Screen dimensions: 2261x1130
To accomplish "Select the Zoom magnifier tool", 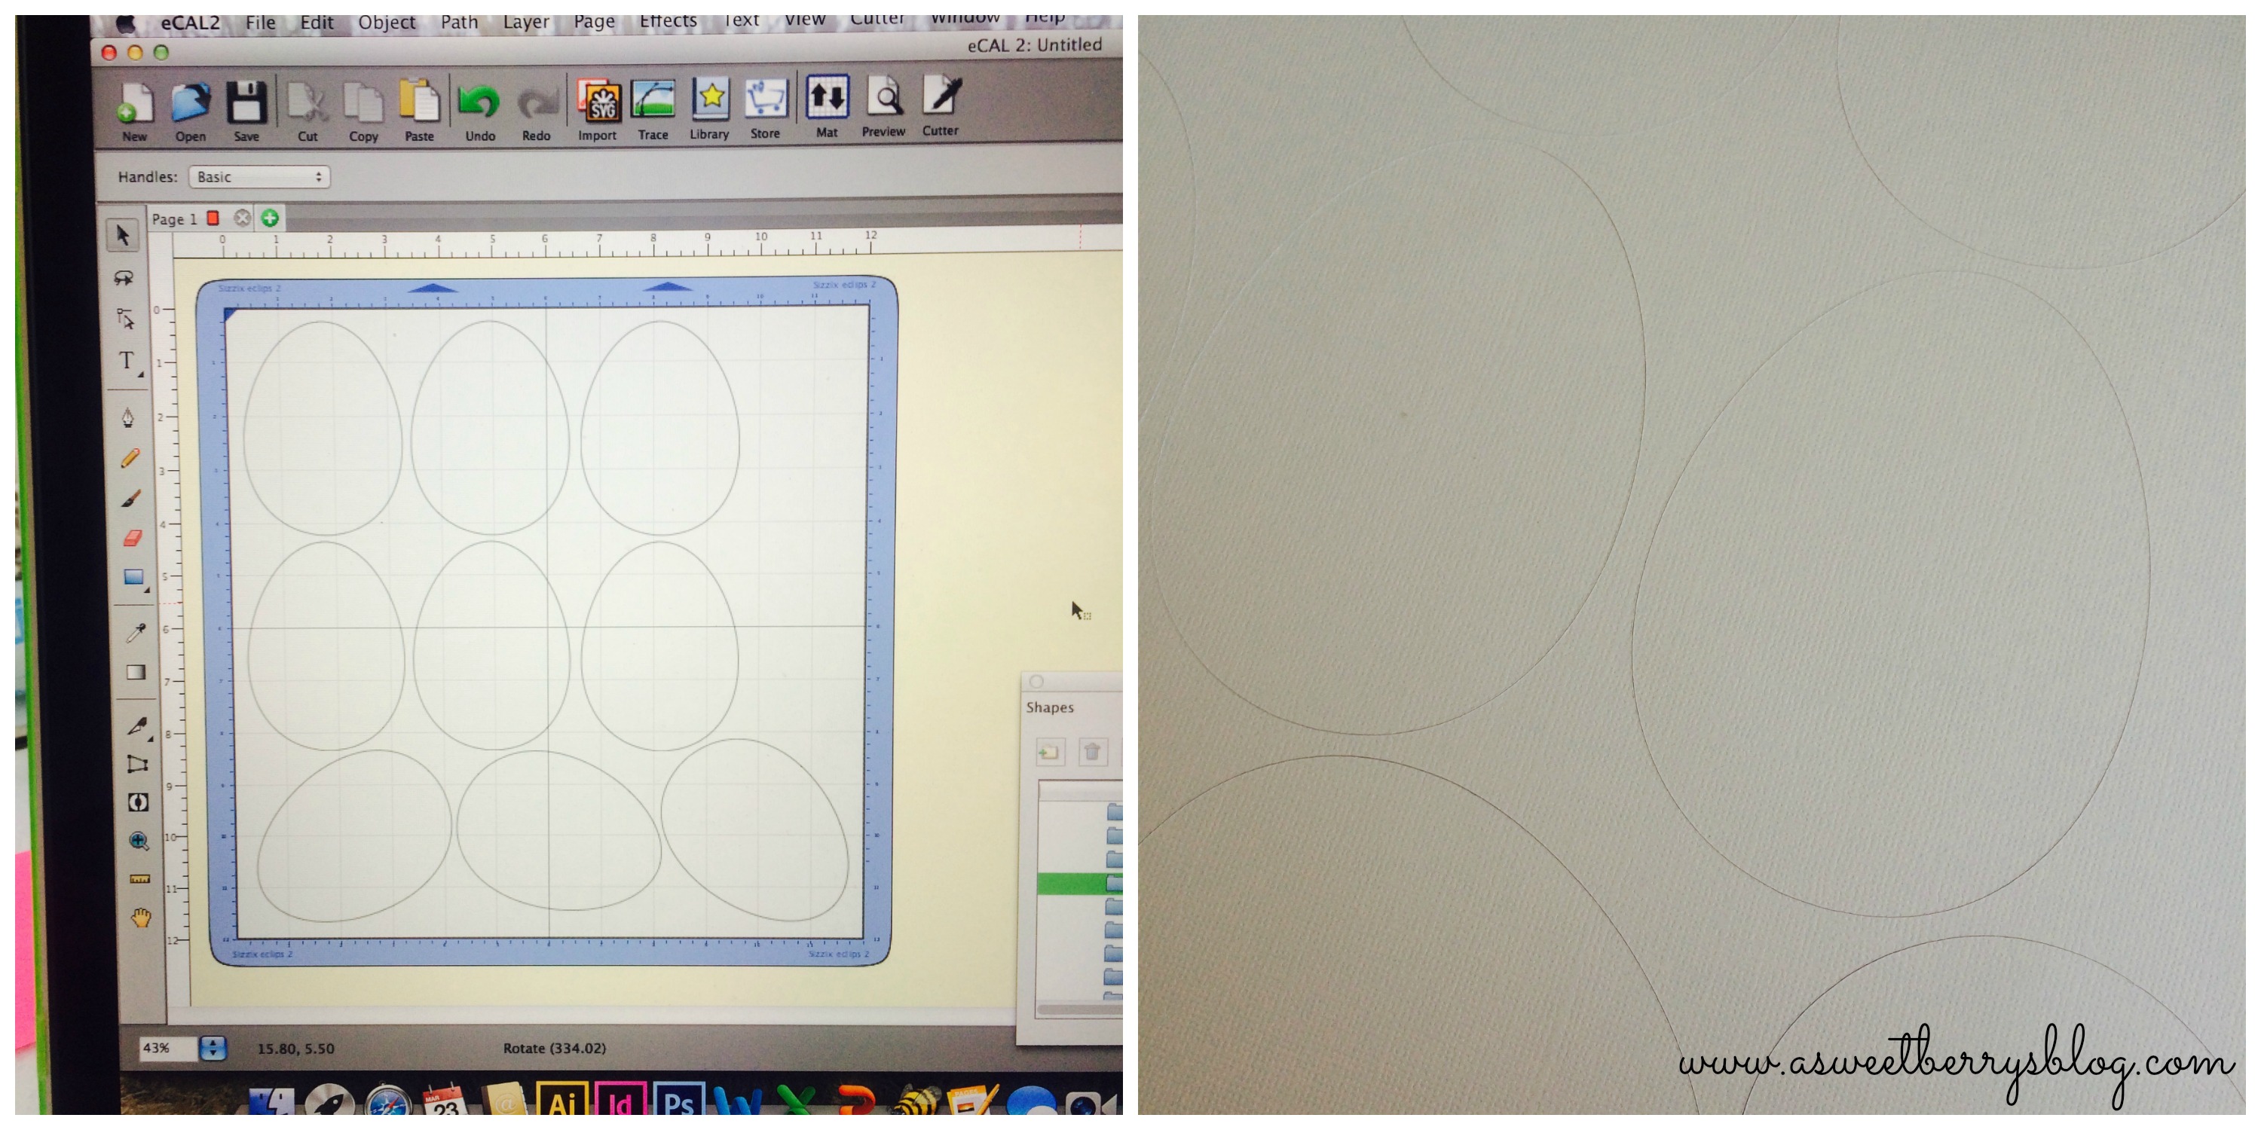I will tap(139, 841).
